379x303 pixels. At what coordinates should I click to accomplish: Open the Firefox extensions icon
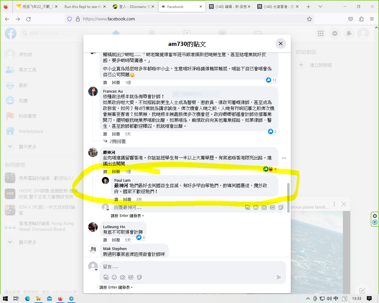(x=361, y=19)
